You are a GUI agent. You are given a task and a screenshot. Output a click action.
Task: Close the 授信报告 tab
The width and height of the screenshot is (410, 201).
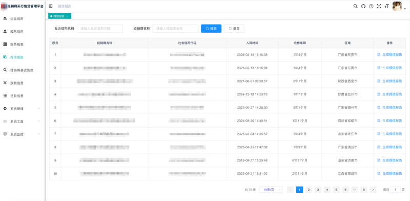click(x=67, y=16)
